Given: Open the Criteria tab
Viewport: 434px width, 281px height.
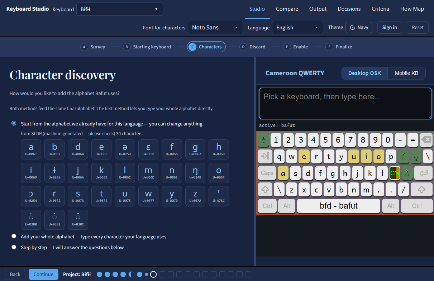Looking at the screenshot, I should click(380, 9).
